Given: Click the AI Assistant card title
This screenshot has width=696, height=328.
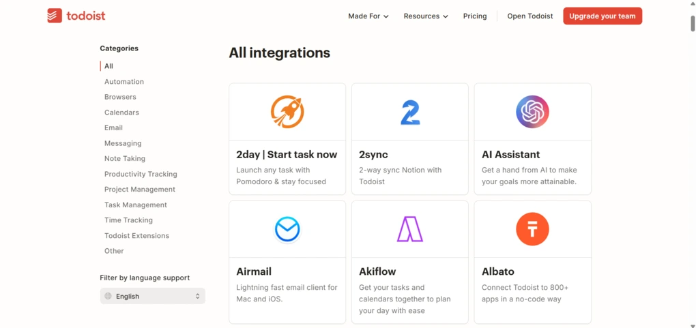Looking at the screenshot, I should click(511, 155).
